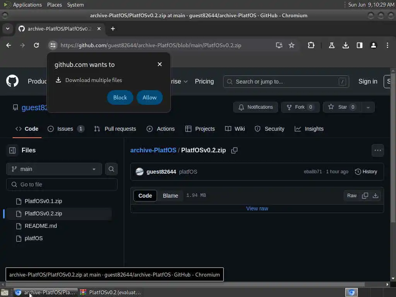
Task: Open the main branch selector dropdown
Action: pyautogui.click(x=54, y=169)
